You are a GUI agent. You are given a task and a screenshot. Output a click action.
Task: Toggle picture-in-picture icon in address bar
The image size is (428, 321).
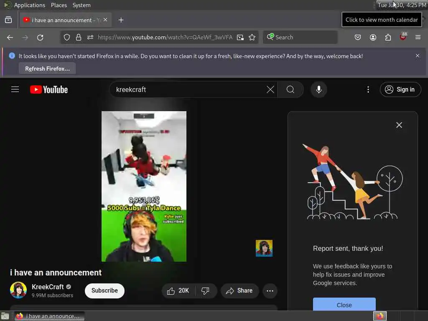tap(240, 37)
